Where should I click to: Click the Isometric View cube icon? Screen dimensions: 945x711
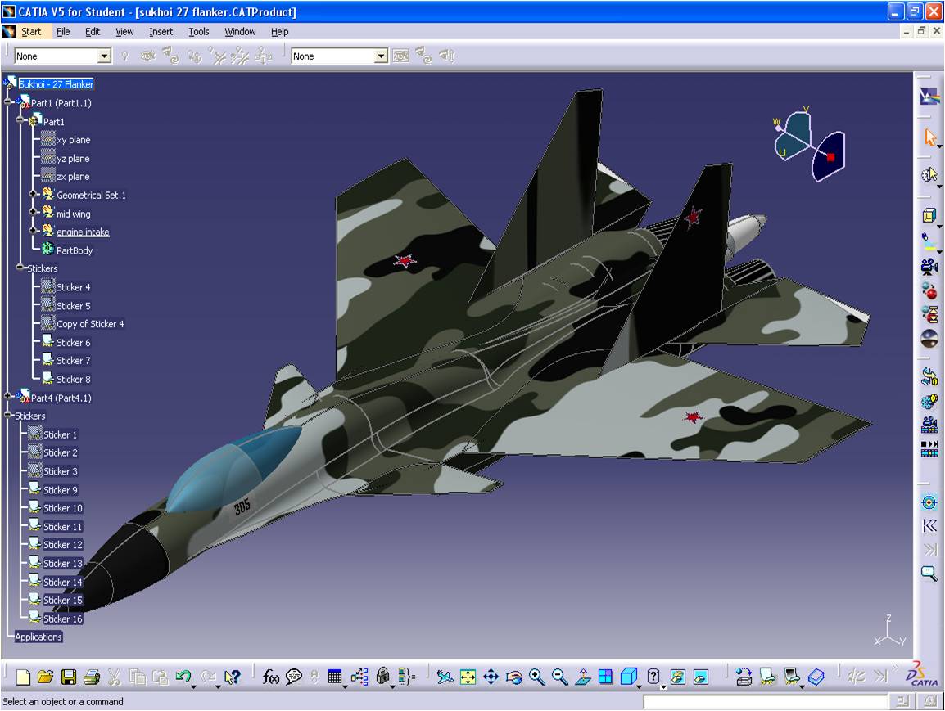[x=629, y=677]
